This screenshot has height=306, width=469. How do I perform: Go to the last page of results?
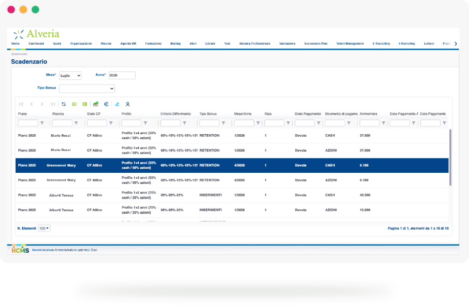tap(53, 104)
